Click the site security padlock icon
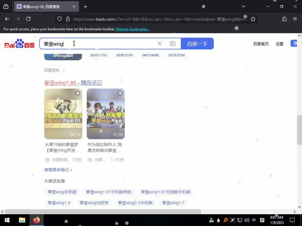The width and height of the screenshot is (302, 226). pyautogui.click(x=68, y=19)
